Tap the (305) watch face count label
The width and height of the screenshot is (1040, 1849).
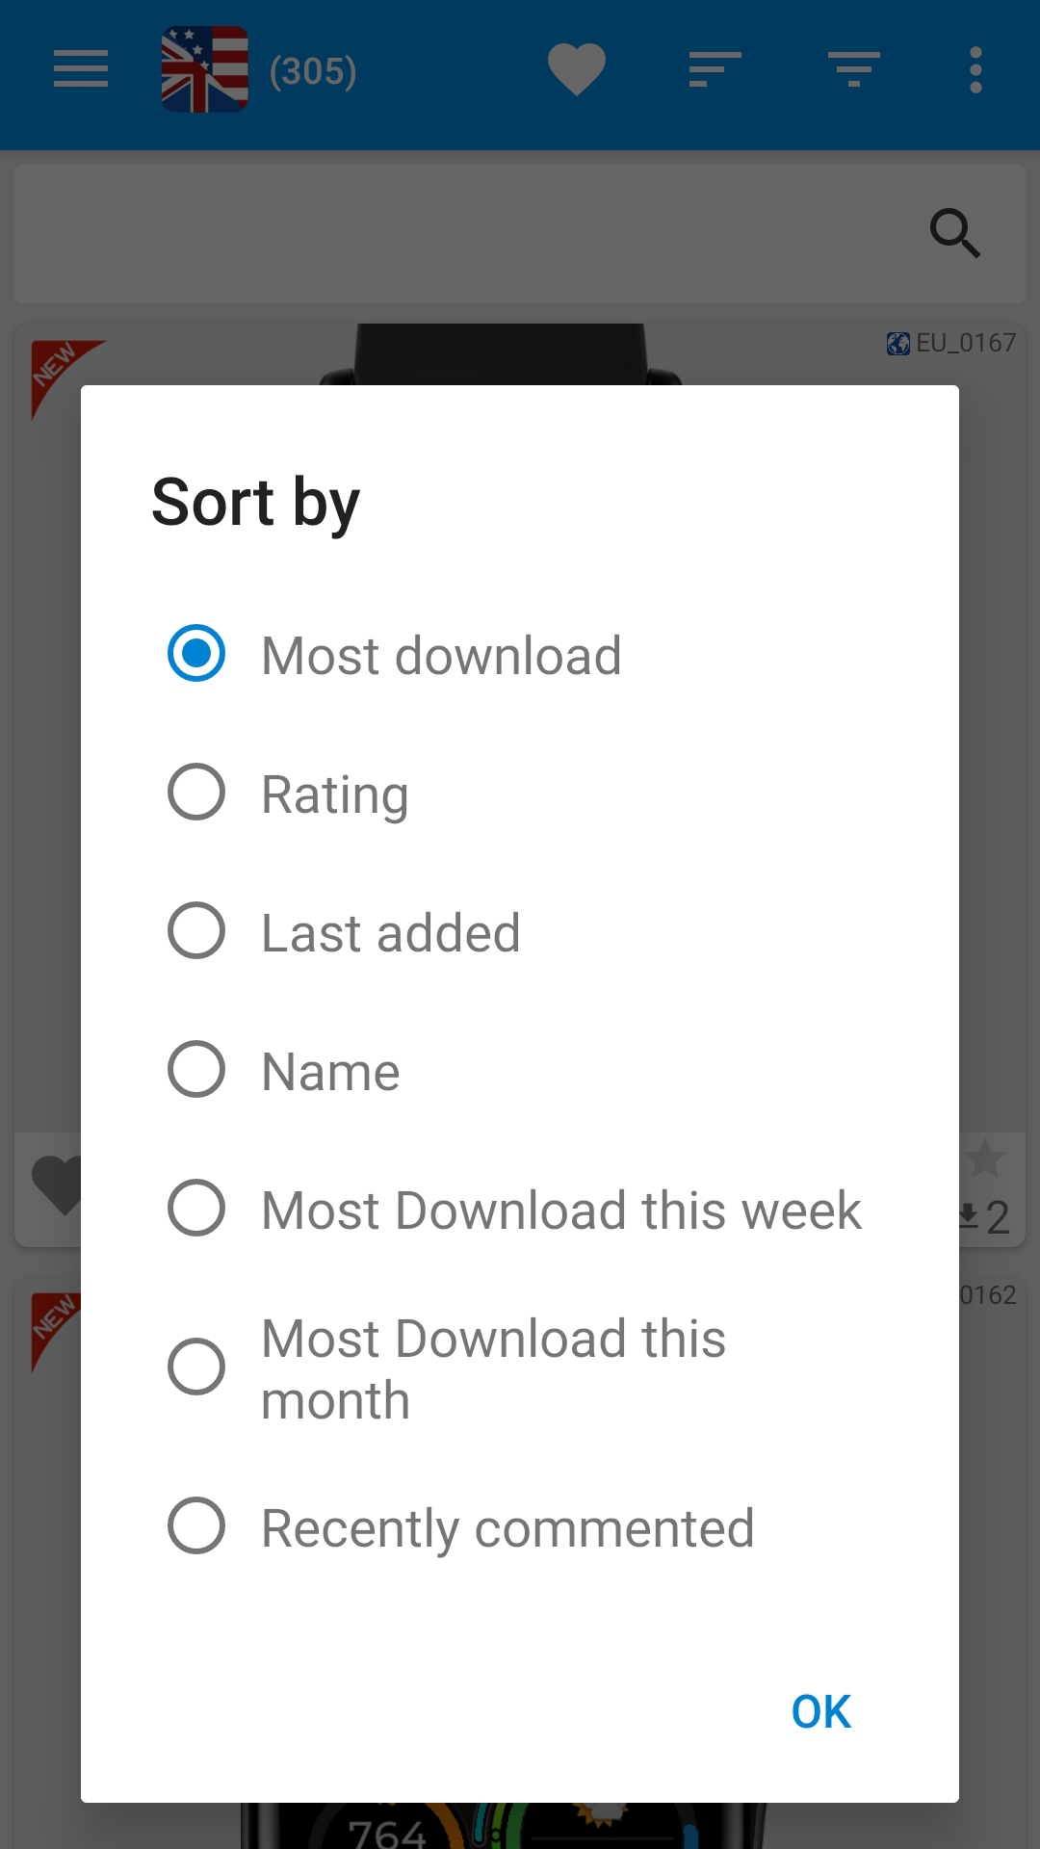(313, 71)
